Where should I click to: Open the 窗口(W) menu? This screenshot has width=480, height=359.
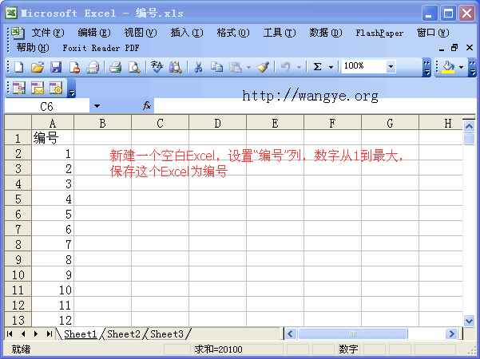coord(433,33)
